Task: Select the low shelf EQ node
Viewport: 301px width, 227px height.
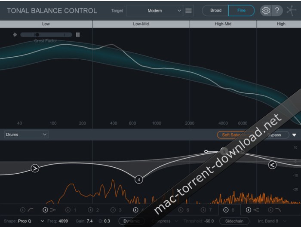Action: point(35,168)
